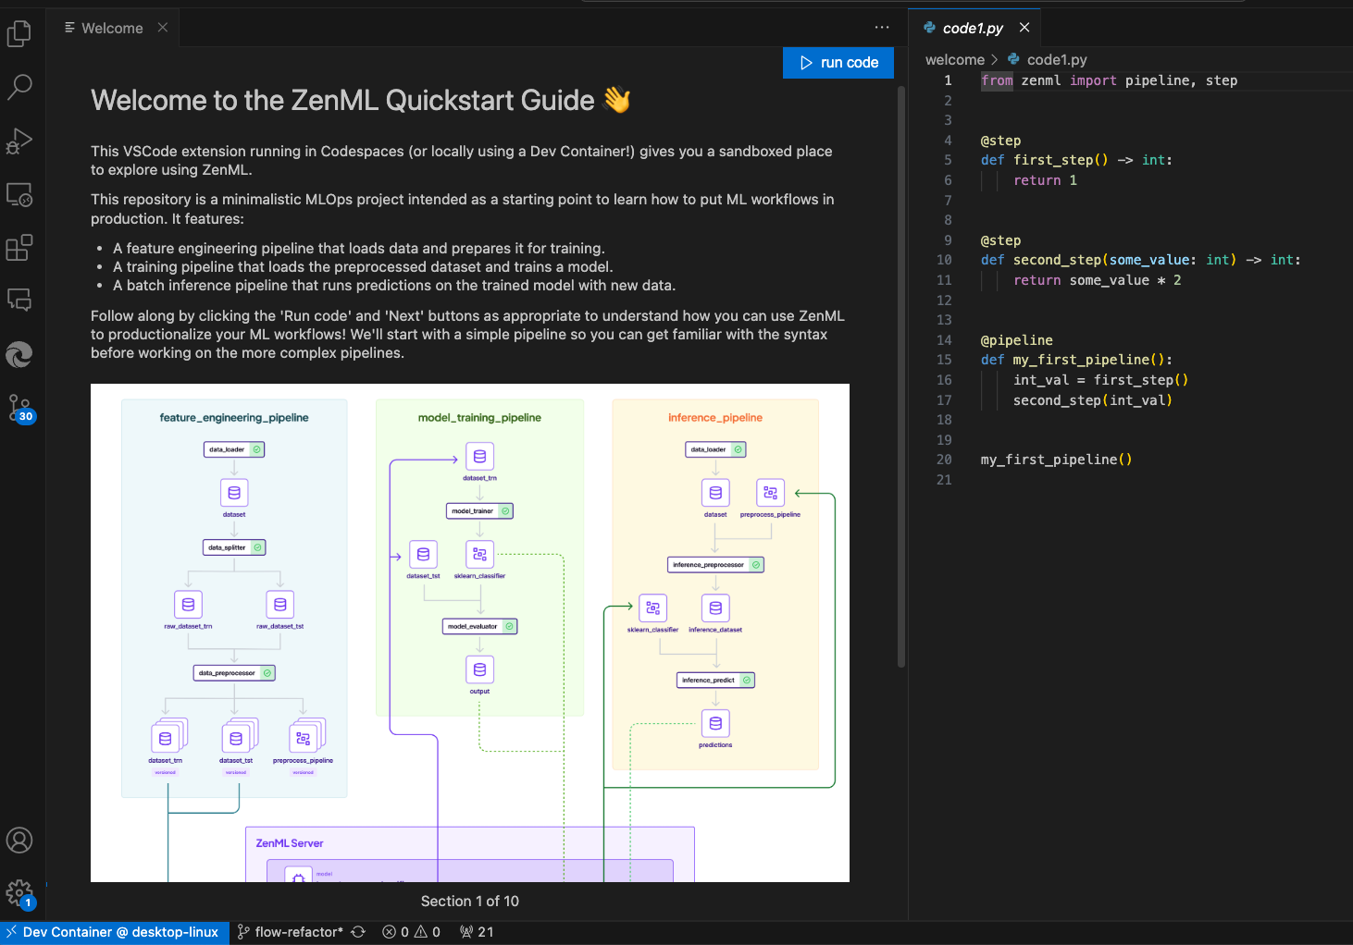Open the Explorer view in sidebar
This screenshot has width=1353, height=945.
point(19,33)
